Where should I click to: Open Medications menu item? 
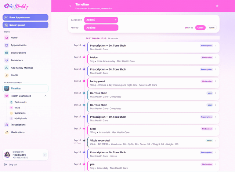(25, 132)
